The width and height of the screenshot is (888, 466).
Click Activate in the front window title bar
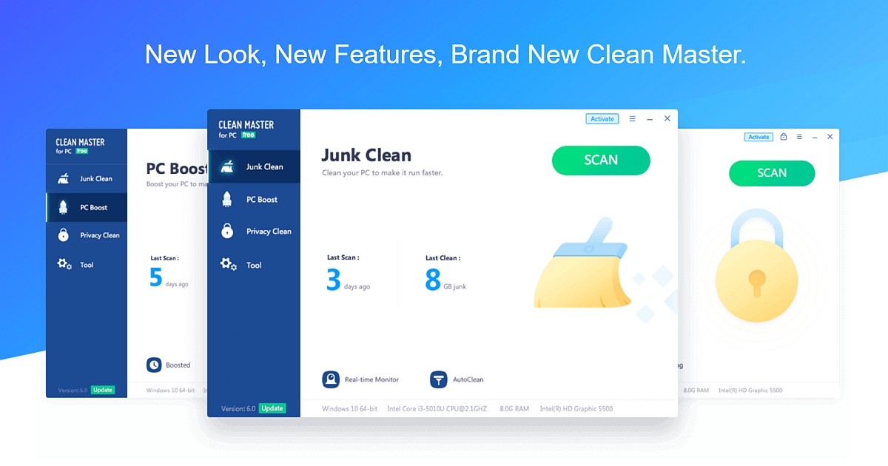[x=602, y=118]
